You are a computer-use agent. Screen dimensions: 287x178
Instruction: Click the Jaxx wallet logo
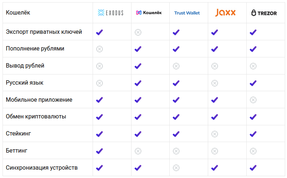point(226,13)
